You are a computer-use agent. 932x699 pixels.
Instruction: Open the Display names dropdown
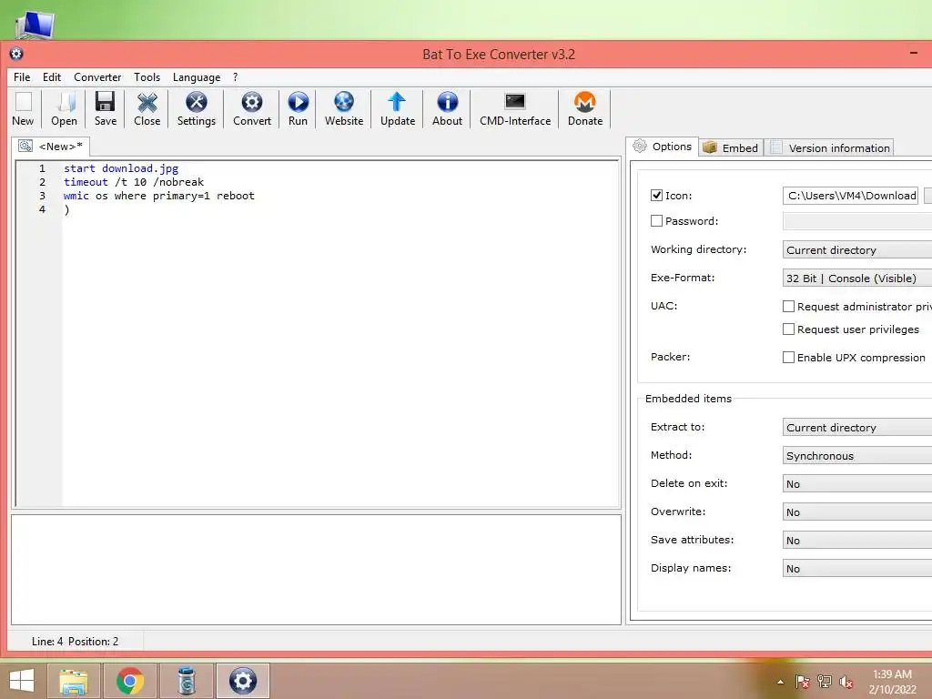pos(857,569)
